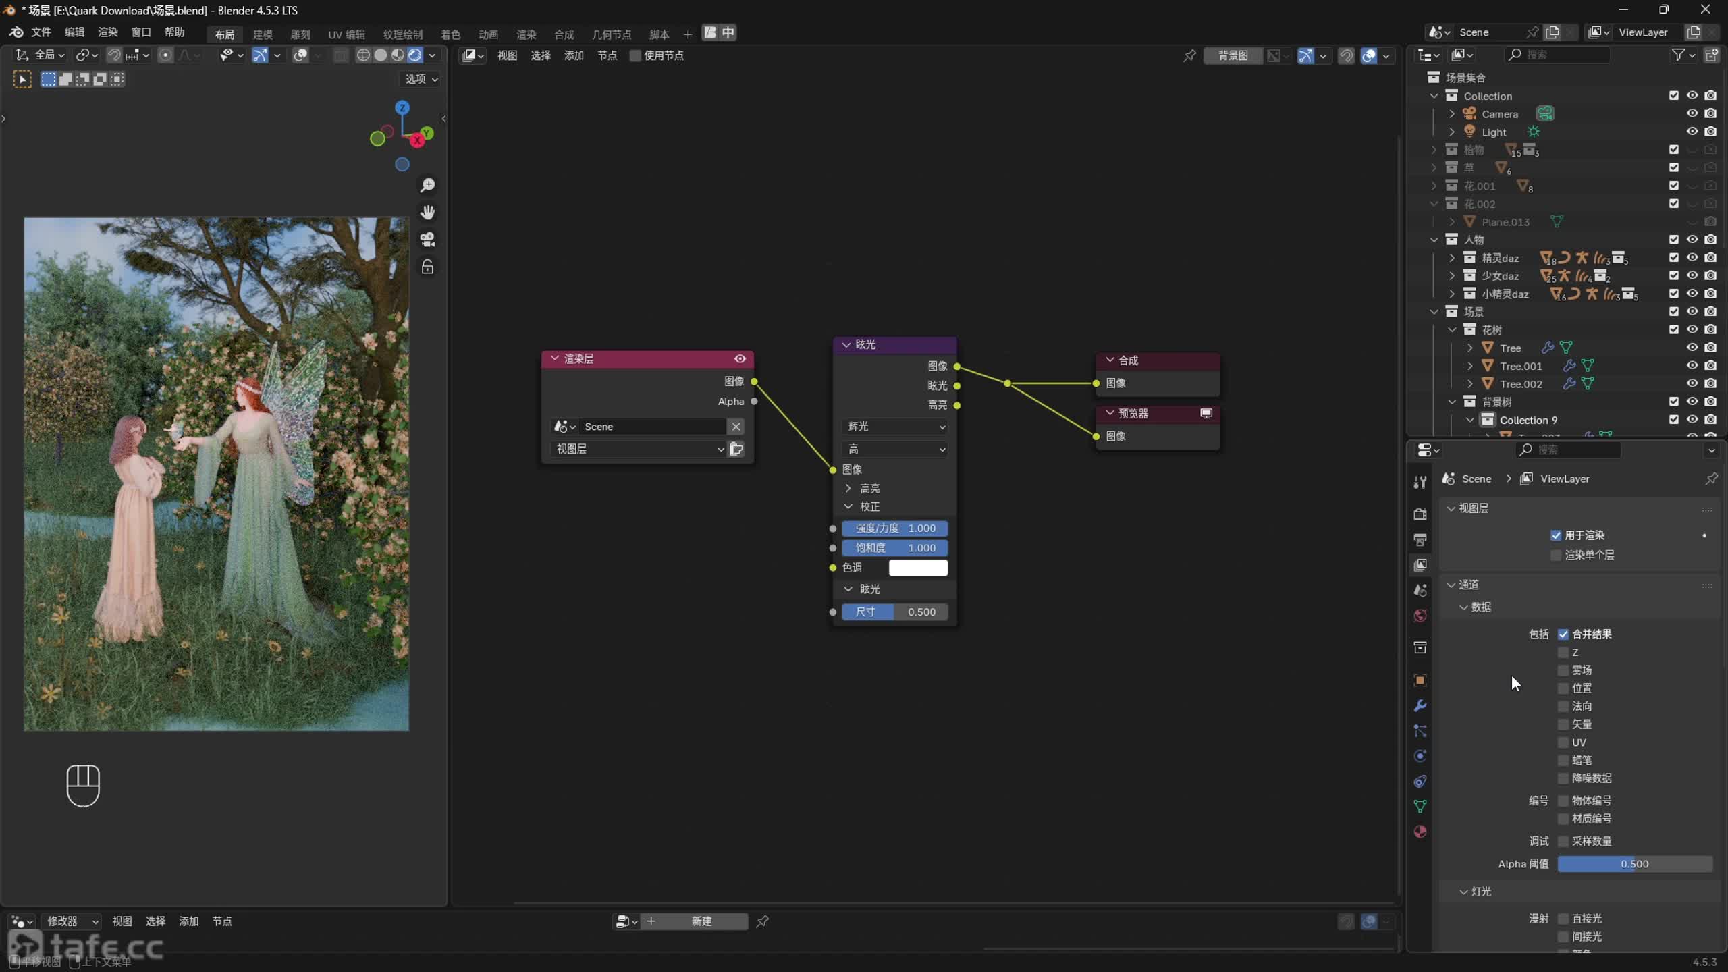This screenshot has height=972, width=1728.
Task: Enable the Z pass checkbox
Action: pos(1563,652)
